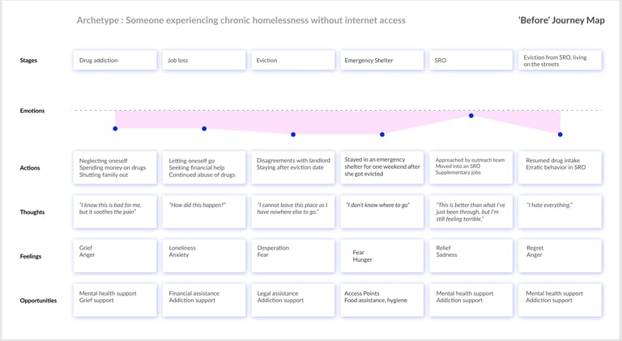Select the SRO stage card

pos(471,60)
